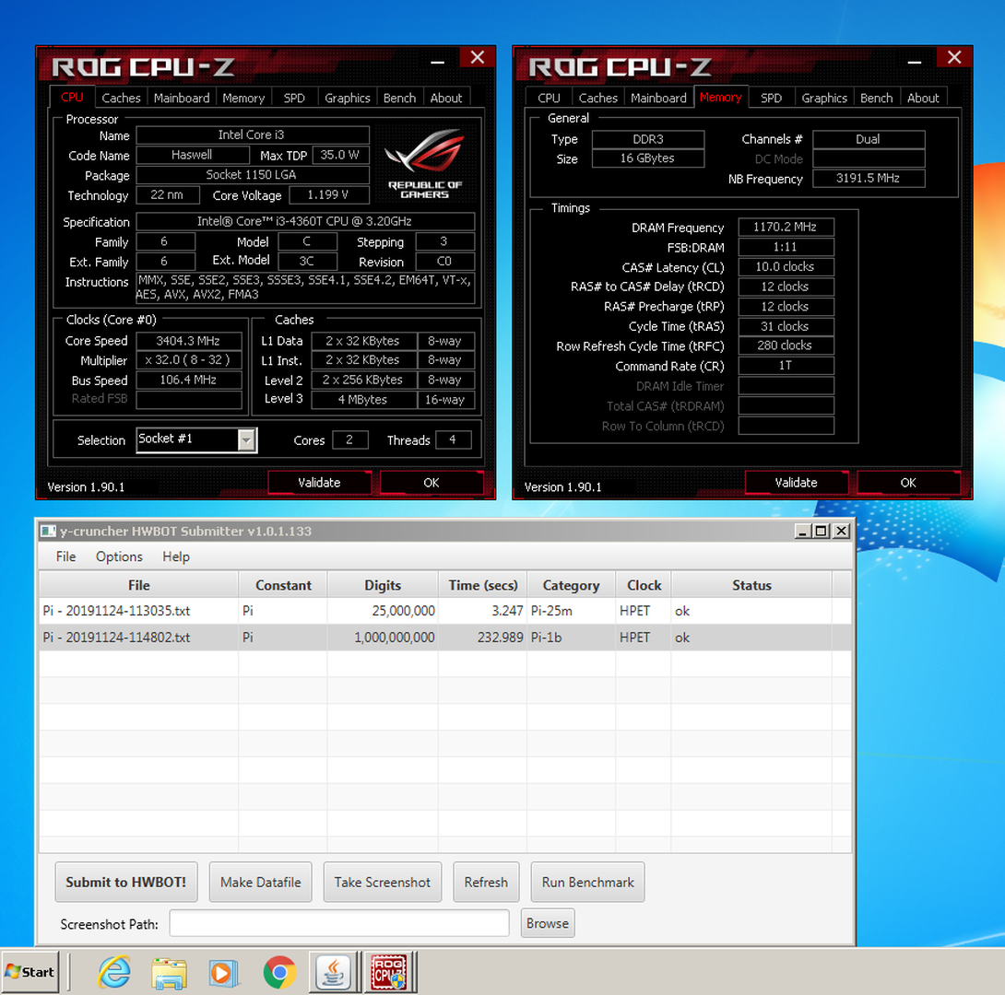Image resolution: width=1005 pixels, height=995 pixels.
Task: Activate the Java app taskbar icon
Action: [333, 973]
